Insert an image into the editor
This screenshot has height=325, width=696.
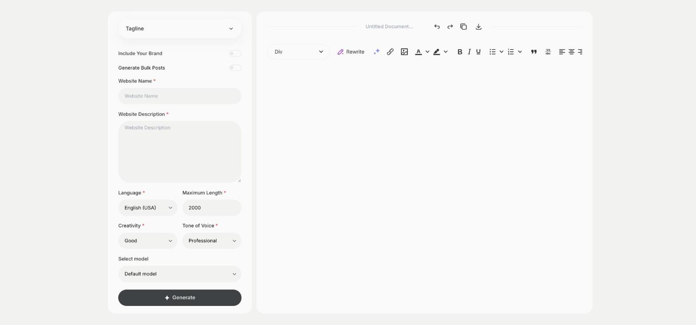coord(404,52)
